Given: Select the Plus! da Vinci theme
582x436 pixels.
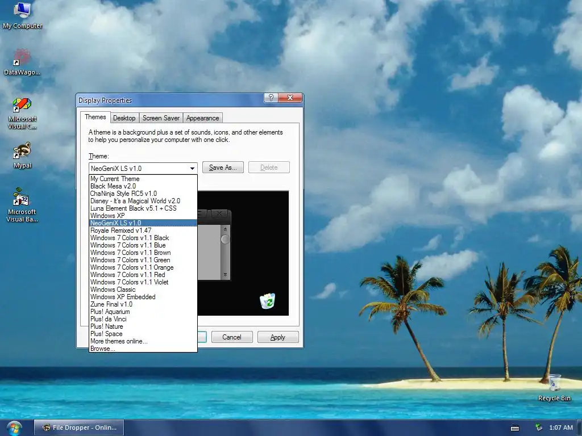Looking at the screenshot, I should 143,319.
